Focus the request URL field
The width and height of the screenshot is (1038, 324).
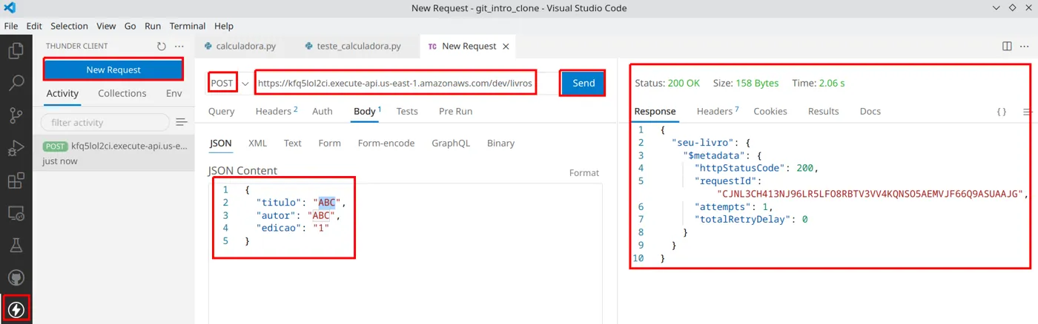point(406,84)
